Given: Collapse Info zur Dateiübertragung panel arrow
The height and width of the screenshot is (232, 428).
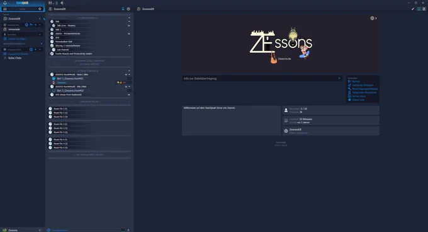Looking at the screenshot, I should (339, 78).
